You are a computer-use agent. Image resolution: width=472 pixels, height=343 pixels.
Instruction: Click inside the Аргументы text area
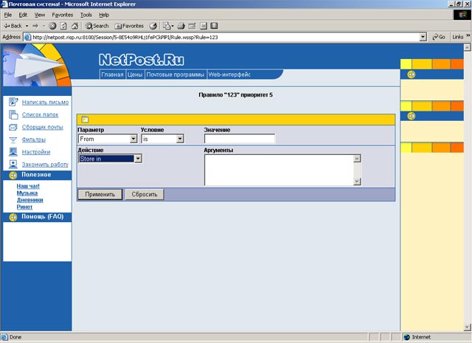pyautogui.click(x=279, y=170)
